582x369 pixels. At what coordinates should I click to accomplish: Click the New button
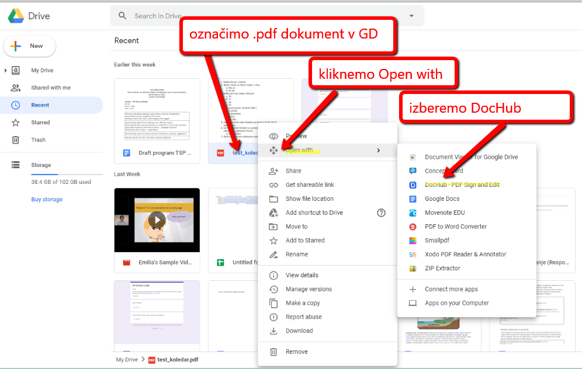coord(29,46)
